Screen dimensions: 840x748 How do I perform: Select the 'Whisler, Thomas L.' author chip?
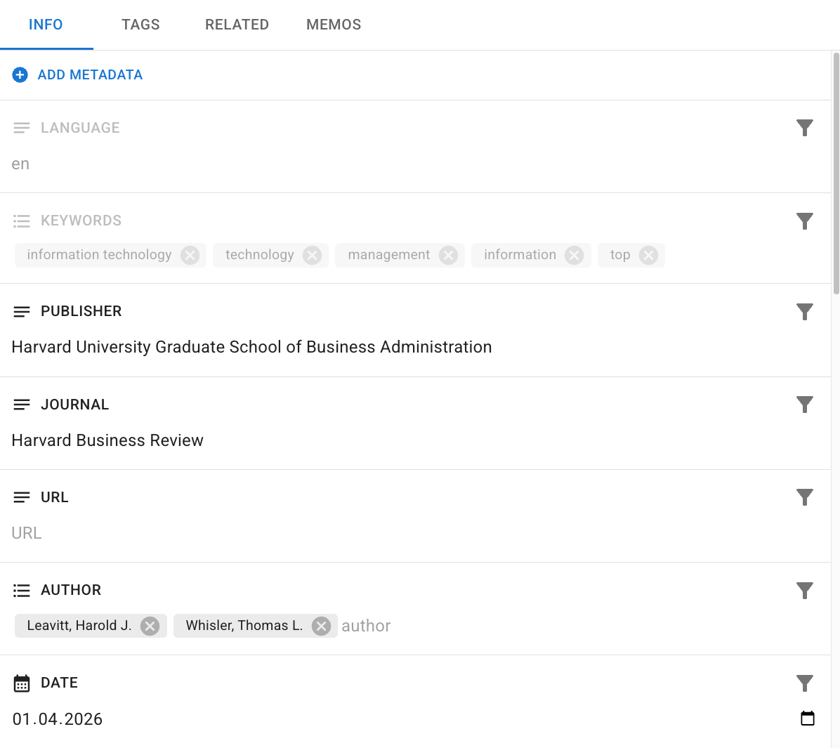(x=255, y=626)
